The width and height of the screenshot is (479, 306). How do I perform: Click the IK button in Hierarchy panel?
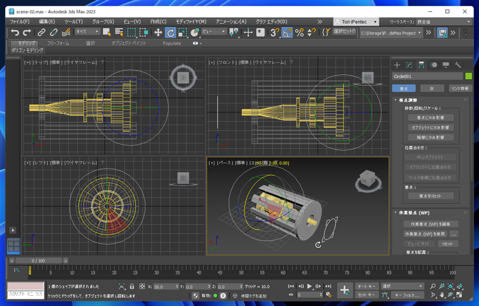point(432,88)
